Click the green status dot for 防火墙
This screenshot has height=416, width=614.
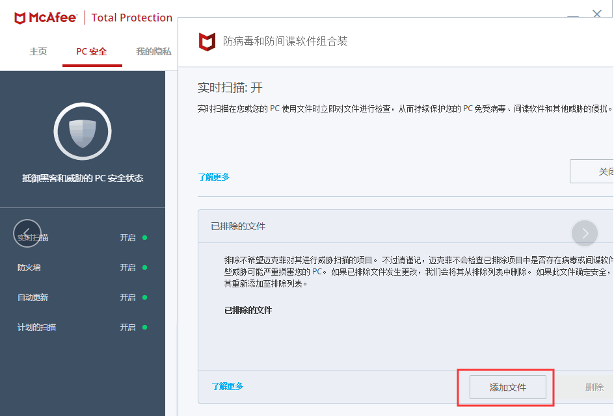(145, 268)
